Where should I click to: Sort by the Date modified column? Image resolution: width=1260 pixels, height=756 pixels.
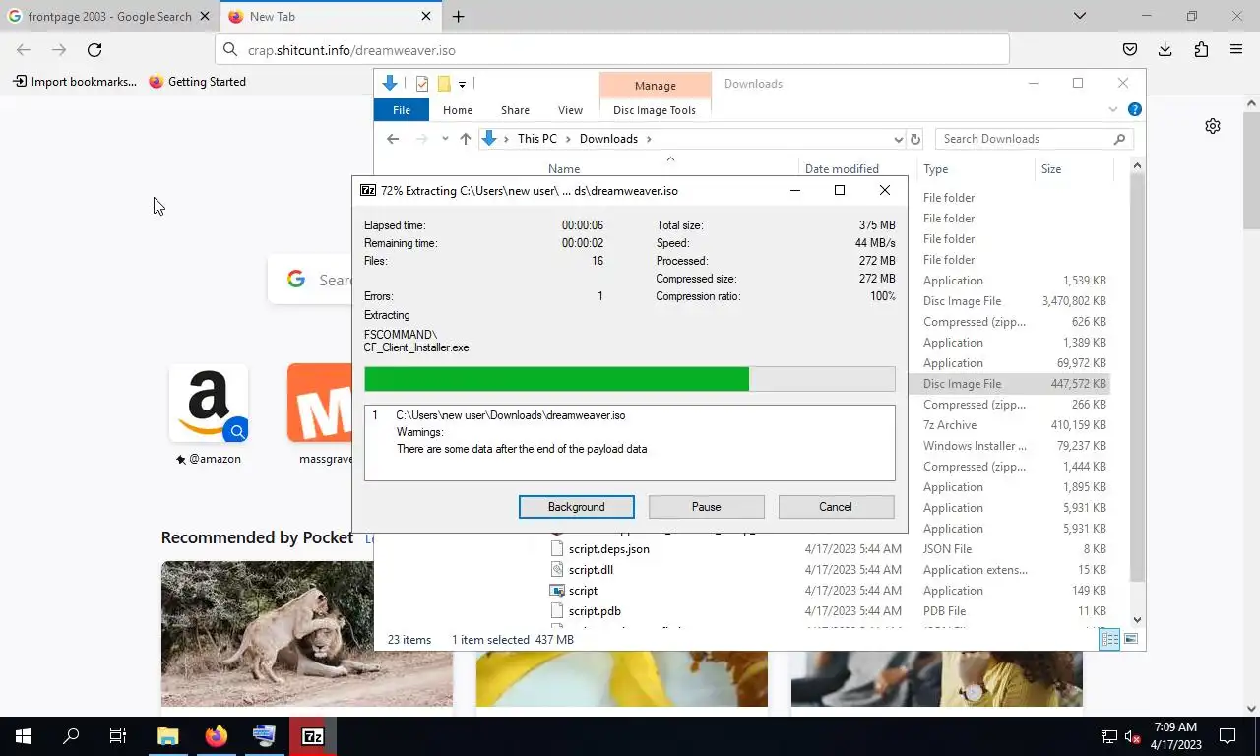click(x=842, y=169)
